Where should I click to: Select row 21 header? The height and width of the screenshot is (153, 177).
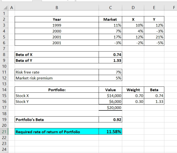click(x=4, y=132)
